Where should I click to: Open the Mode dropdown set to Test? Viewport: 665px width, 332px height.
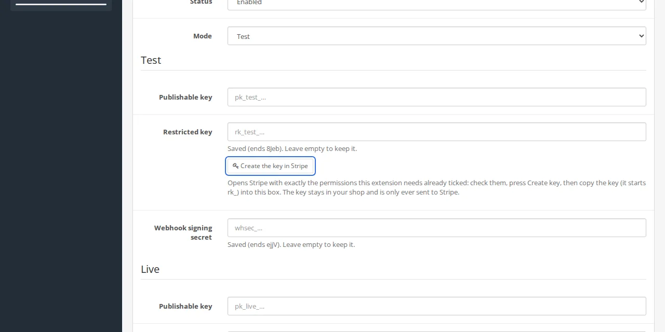(436, 36)
